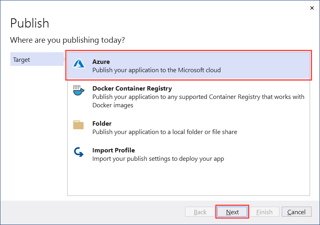This screenshot has height=225, width=320.
Task: Select the Target step tab
Action: click(x=37, y=60)
